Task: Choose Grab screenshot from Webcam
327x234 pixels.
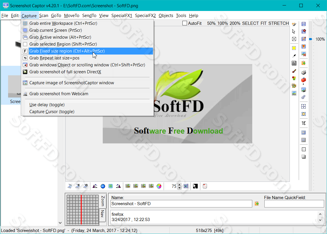Action: [x=87, y=94]
